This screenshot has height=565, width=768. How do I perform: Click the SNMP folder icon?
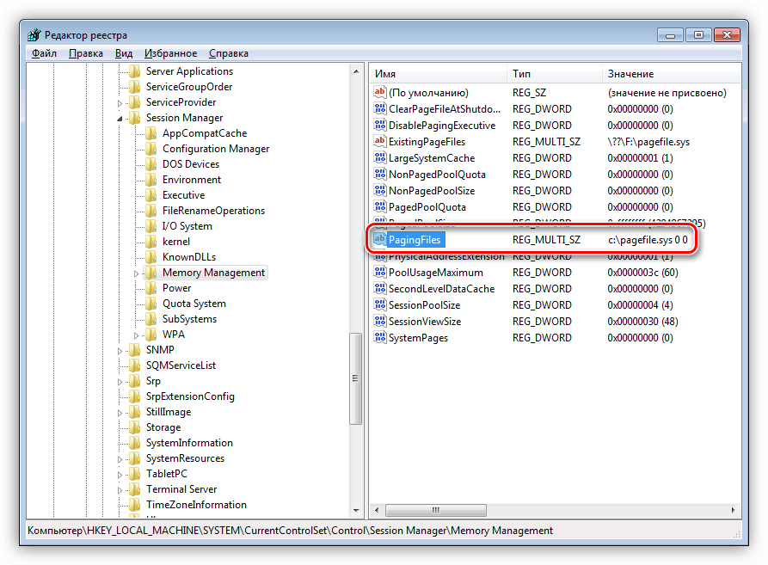click(135, 349)
